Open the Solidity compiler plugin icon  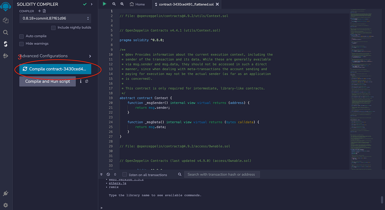[x=5, y=44]
